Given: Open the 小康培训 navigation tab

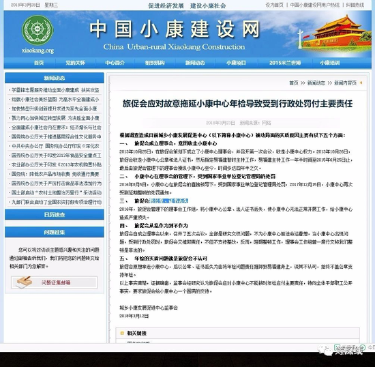Looking at the screenshot, I should [x=330, y=63].
